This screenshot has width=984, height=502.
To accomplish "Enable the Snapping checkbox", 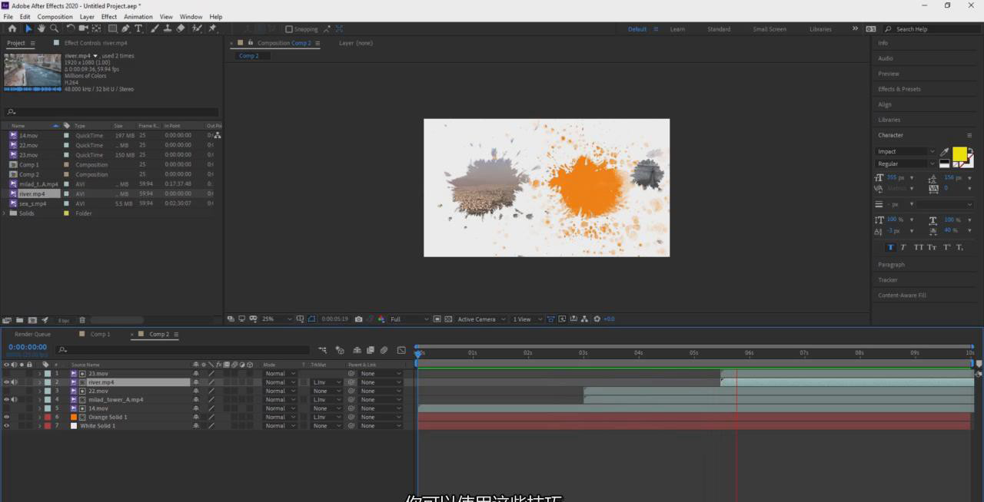I will click(289, 29).
